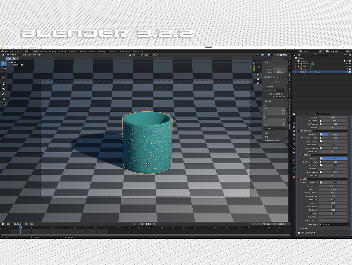Hide 柱体 object with eye icon
352x265 pixels.
[x=347, y=72]
